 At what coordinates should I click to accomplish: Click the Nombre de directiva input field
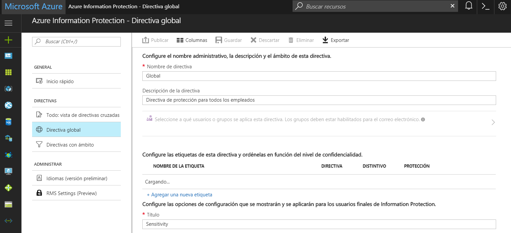point(319,76)
